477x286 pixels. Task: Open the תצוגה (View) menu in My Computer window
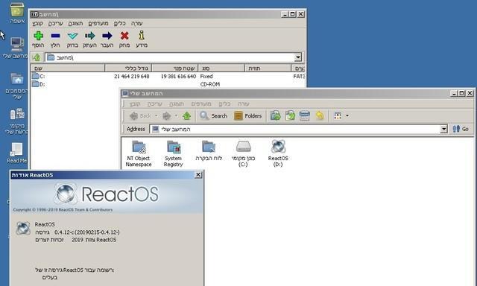point(177,104)
